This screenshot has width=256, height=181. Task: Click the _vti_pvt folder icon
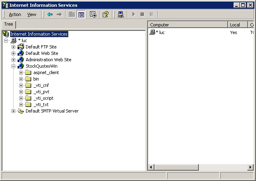(x=28, y=92)
